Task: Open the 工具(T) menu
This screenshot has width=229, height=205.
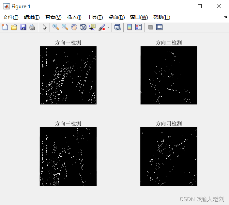Action: (95, 17)
